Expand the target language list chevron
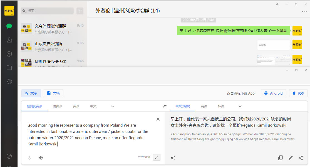This screenshot has width=310, height=167. [240, 106]
